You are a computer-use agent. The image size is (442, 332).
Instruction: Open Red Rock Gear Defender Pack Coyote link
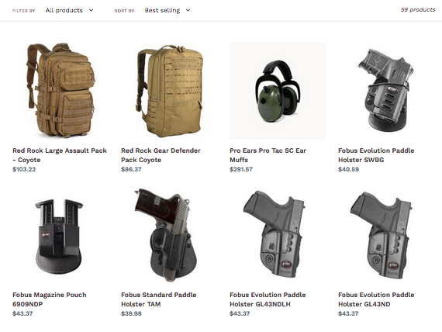coord(161,155)
